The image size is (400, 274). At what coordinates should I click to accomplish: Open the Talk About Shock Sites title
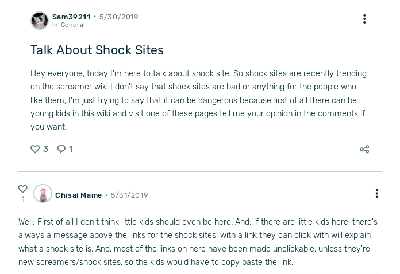[x=97, y=50]
